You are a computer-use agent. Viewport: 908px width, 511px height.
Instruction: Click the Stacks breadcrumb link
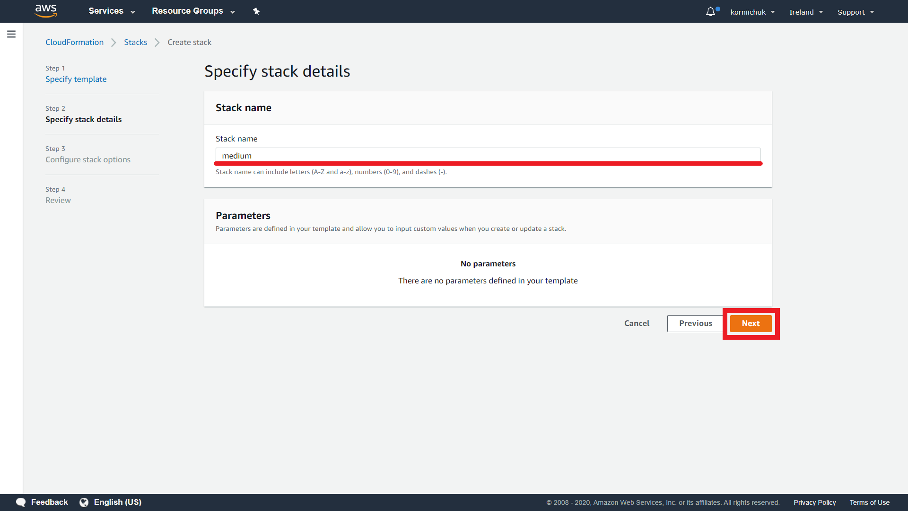tap(135, 43)
